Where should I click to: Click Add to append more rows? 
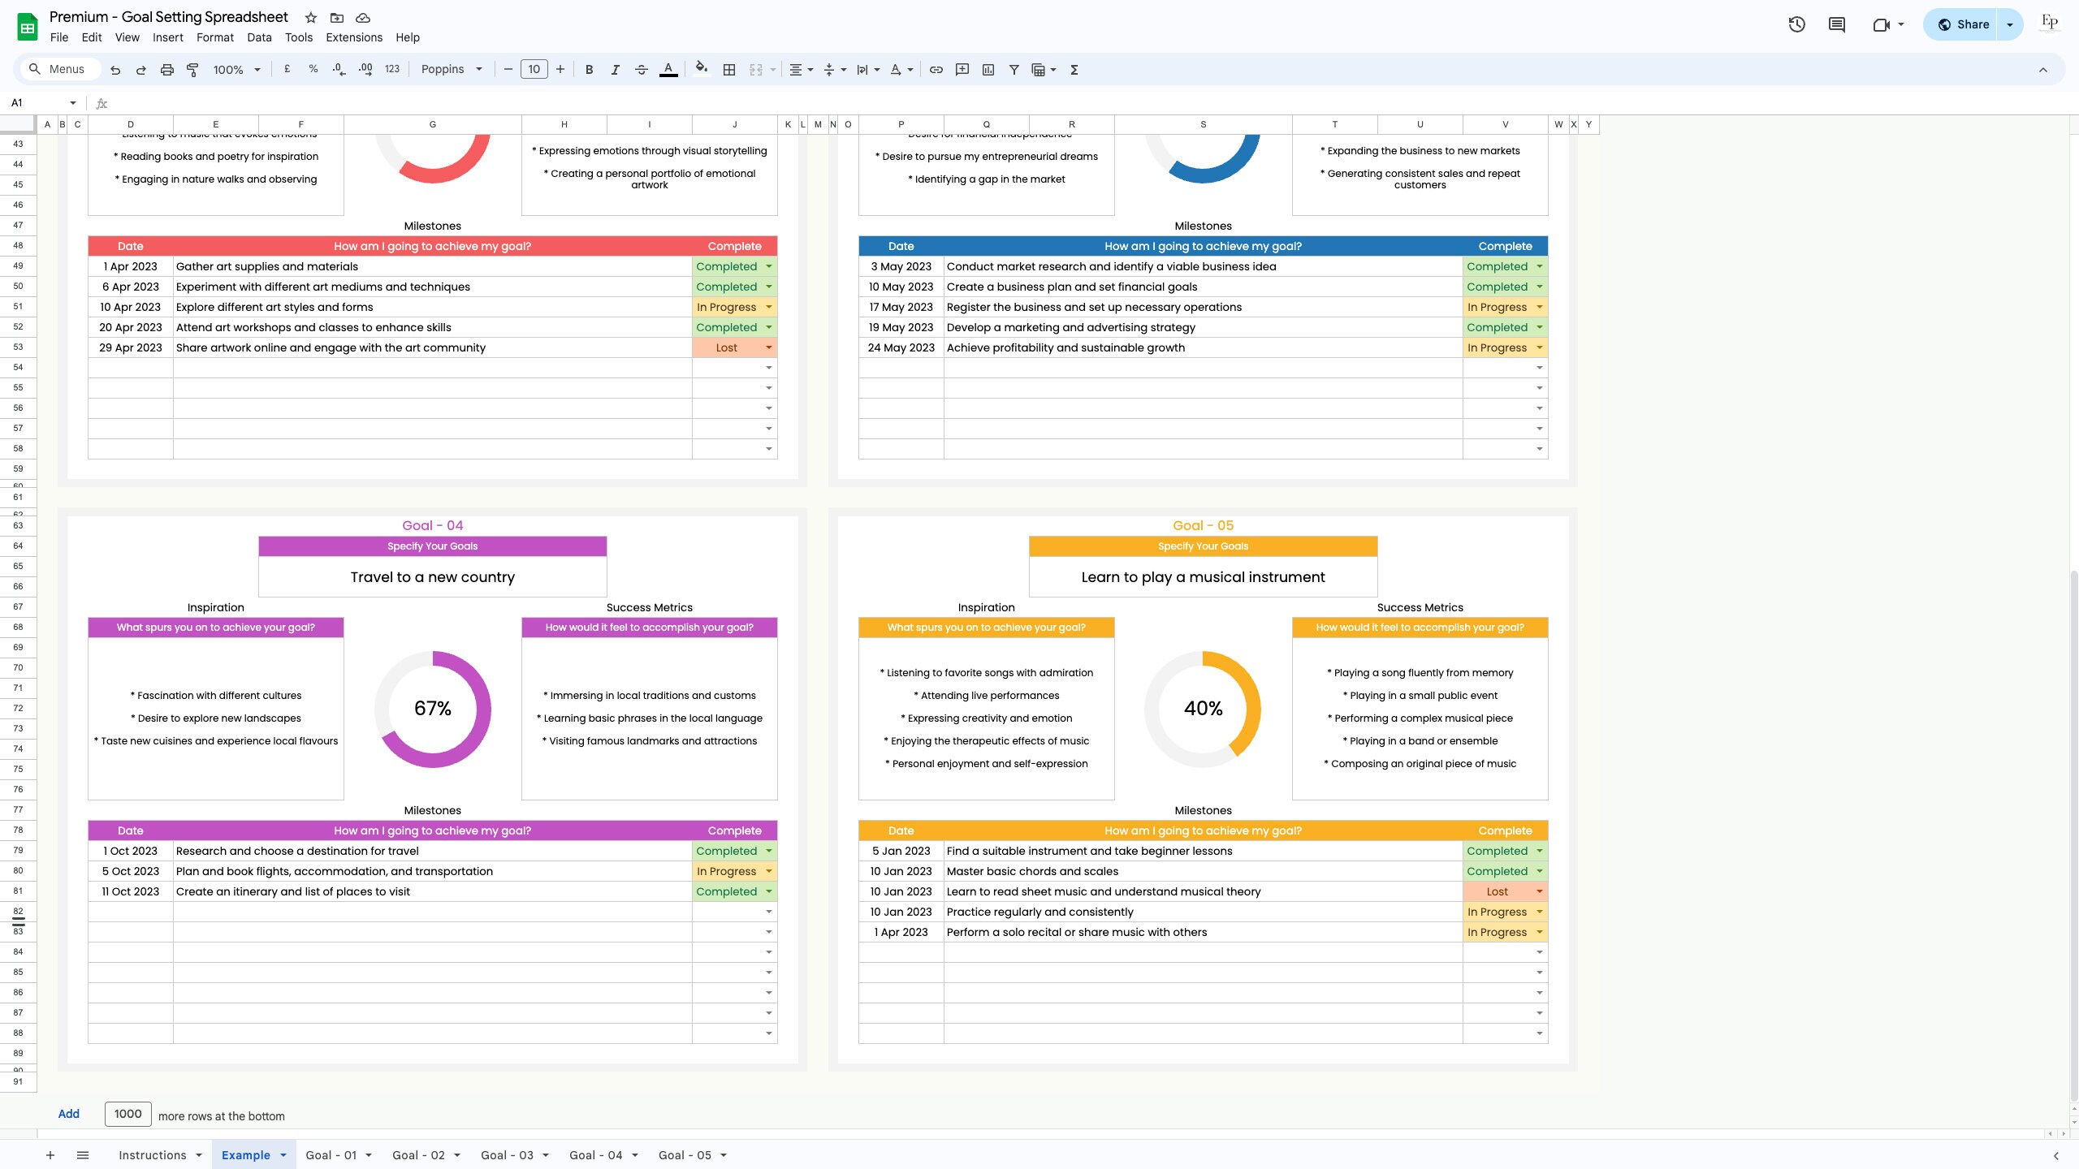tap(68, 1113)
